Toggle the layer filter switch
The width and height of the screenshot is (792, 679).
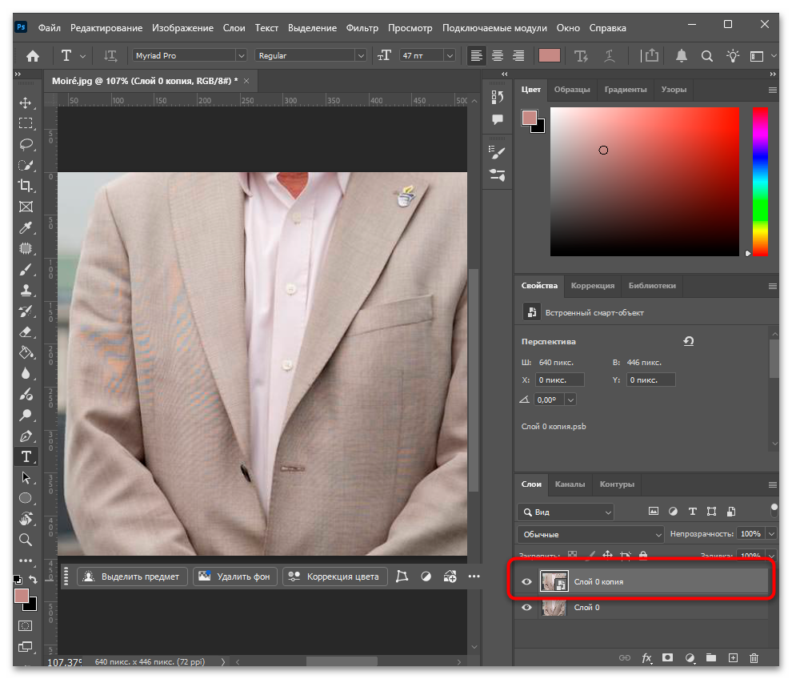point(774,510)
